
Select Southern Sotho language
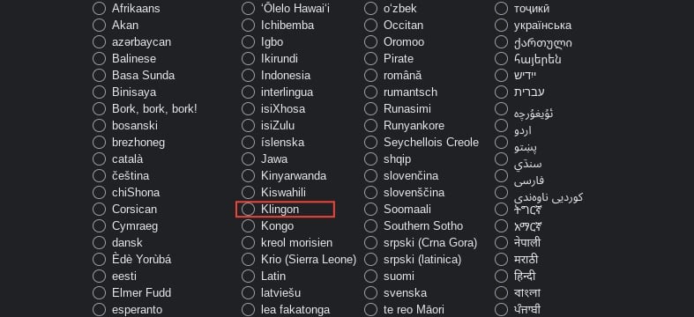(x=371, y=226)
